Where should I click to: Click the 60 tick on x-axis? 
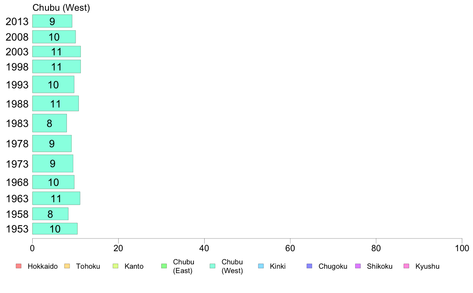(290, 248)
